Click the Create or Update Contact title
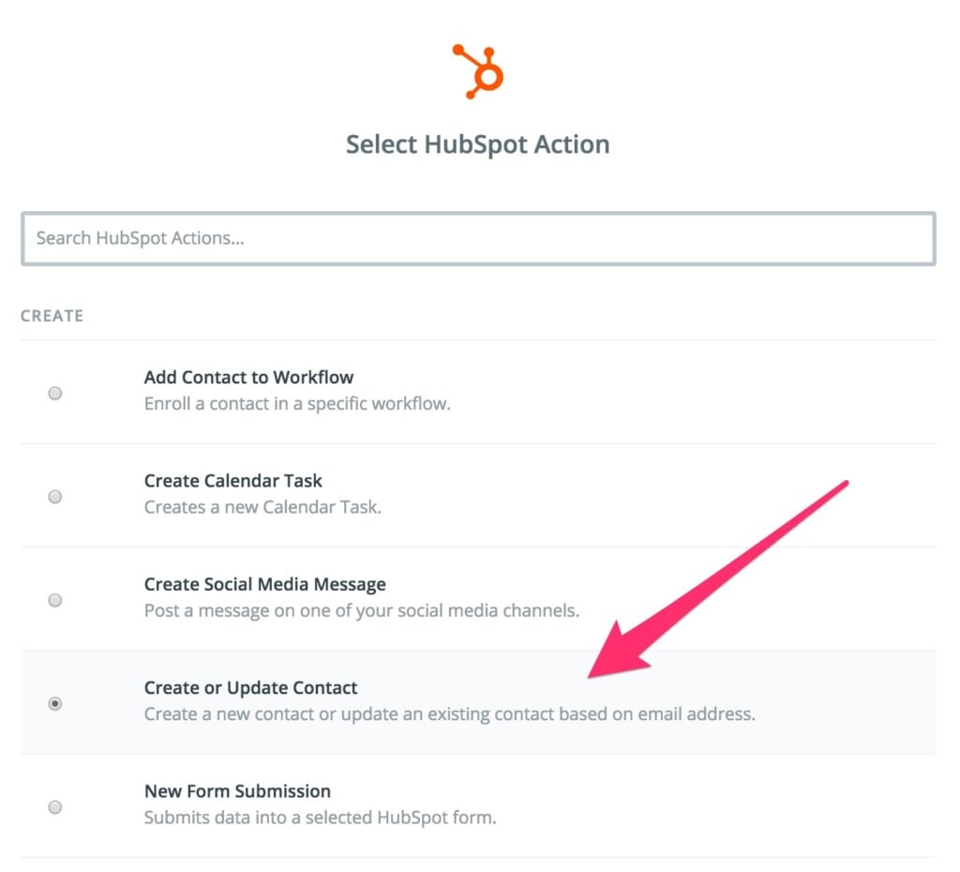Image resolution: width=960 pixels, height=872 pixels. (x=250, y=687)
